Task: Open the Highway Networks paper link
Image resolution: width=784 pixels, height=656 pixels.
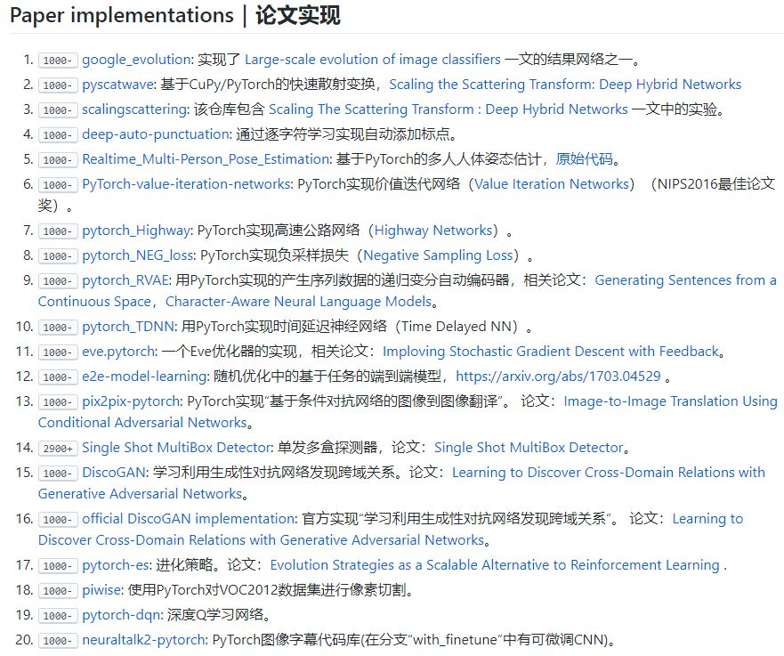Action: tap(433, 231)
